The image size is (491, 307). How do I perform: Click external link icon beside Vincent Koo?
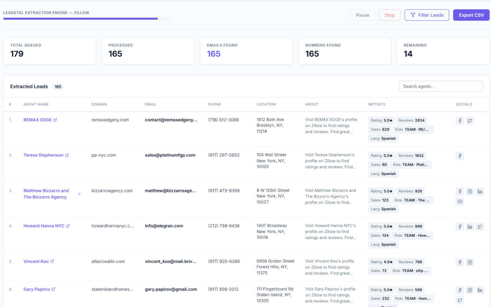tap(52, 261)
